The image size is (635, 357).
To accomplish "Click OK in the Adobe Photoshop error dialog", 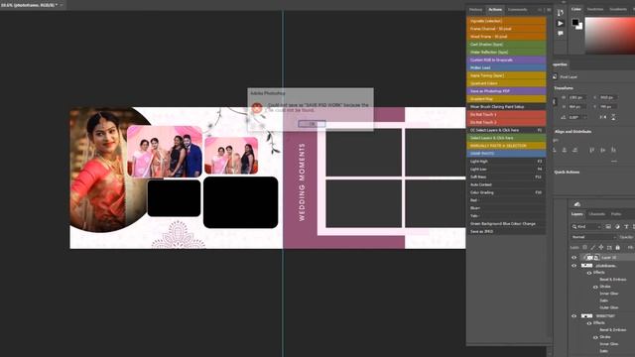I will [312, 124].
